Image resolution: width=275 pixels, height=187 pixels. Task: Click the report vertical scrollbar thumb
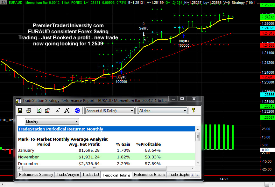(x=198, y=137)
